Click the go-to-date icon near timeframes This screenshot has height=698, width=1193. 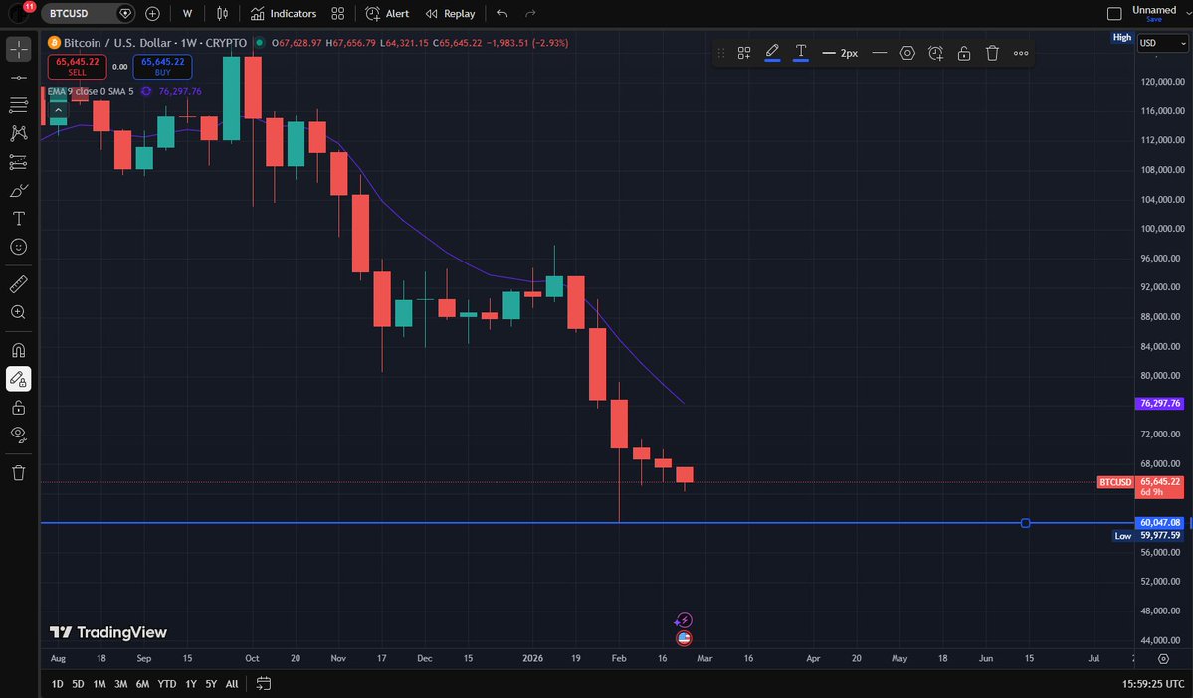click(x=262, y=684)
